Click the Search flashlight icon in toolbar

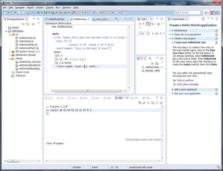coord(82,12)
